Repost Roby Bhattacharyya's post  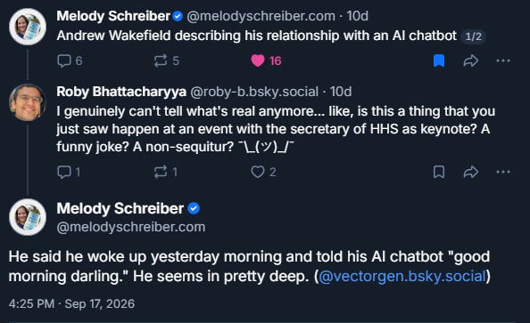pyautogui.click(x=165, y=172)
